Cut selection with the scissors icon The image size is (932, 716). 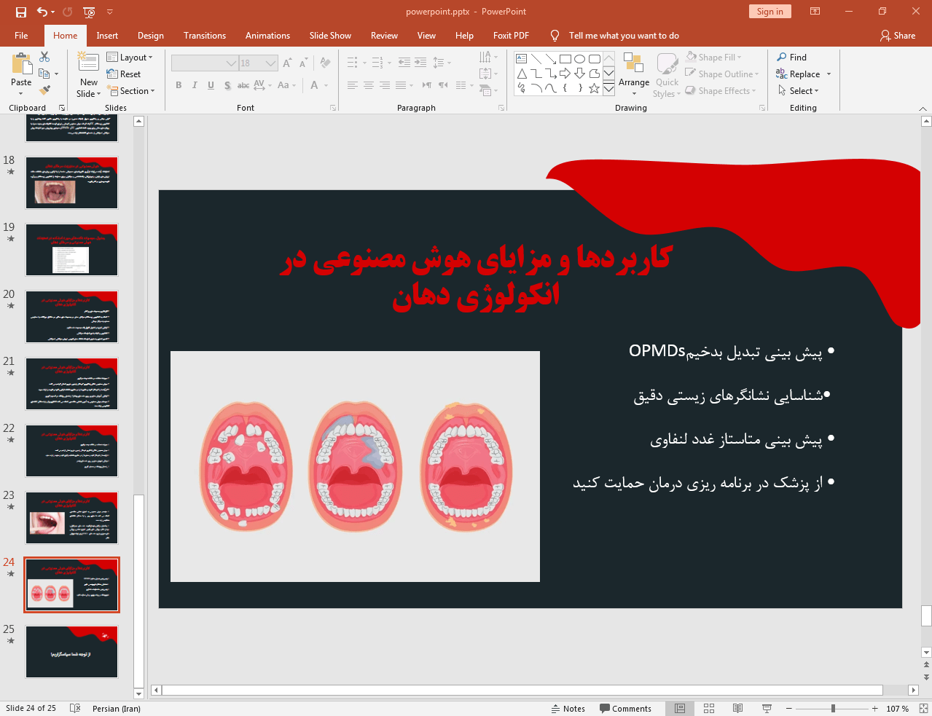pyautogui.click(x=44, y=57)
